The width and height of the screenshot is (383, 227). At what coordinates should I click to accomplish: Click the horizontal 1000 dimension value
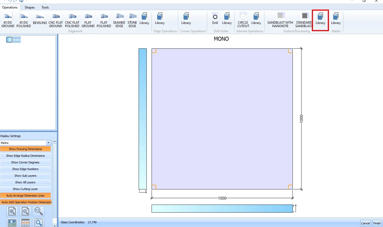pos(222,198)
